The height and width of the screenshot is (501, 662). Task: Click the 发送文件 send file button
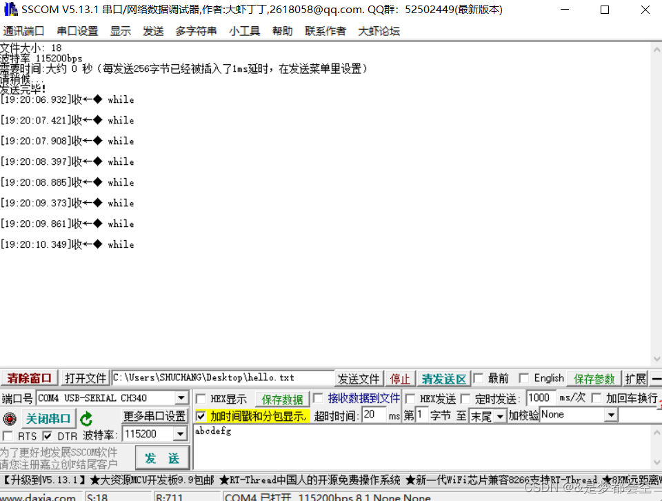pos(359,378)
